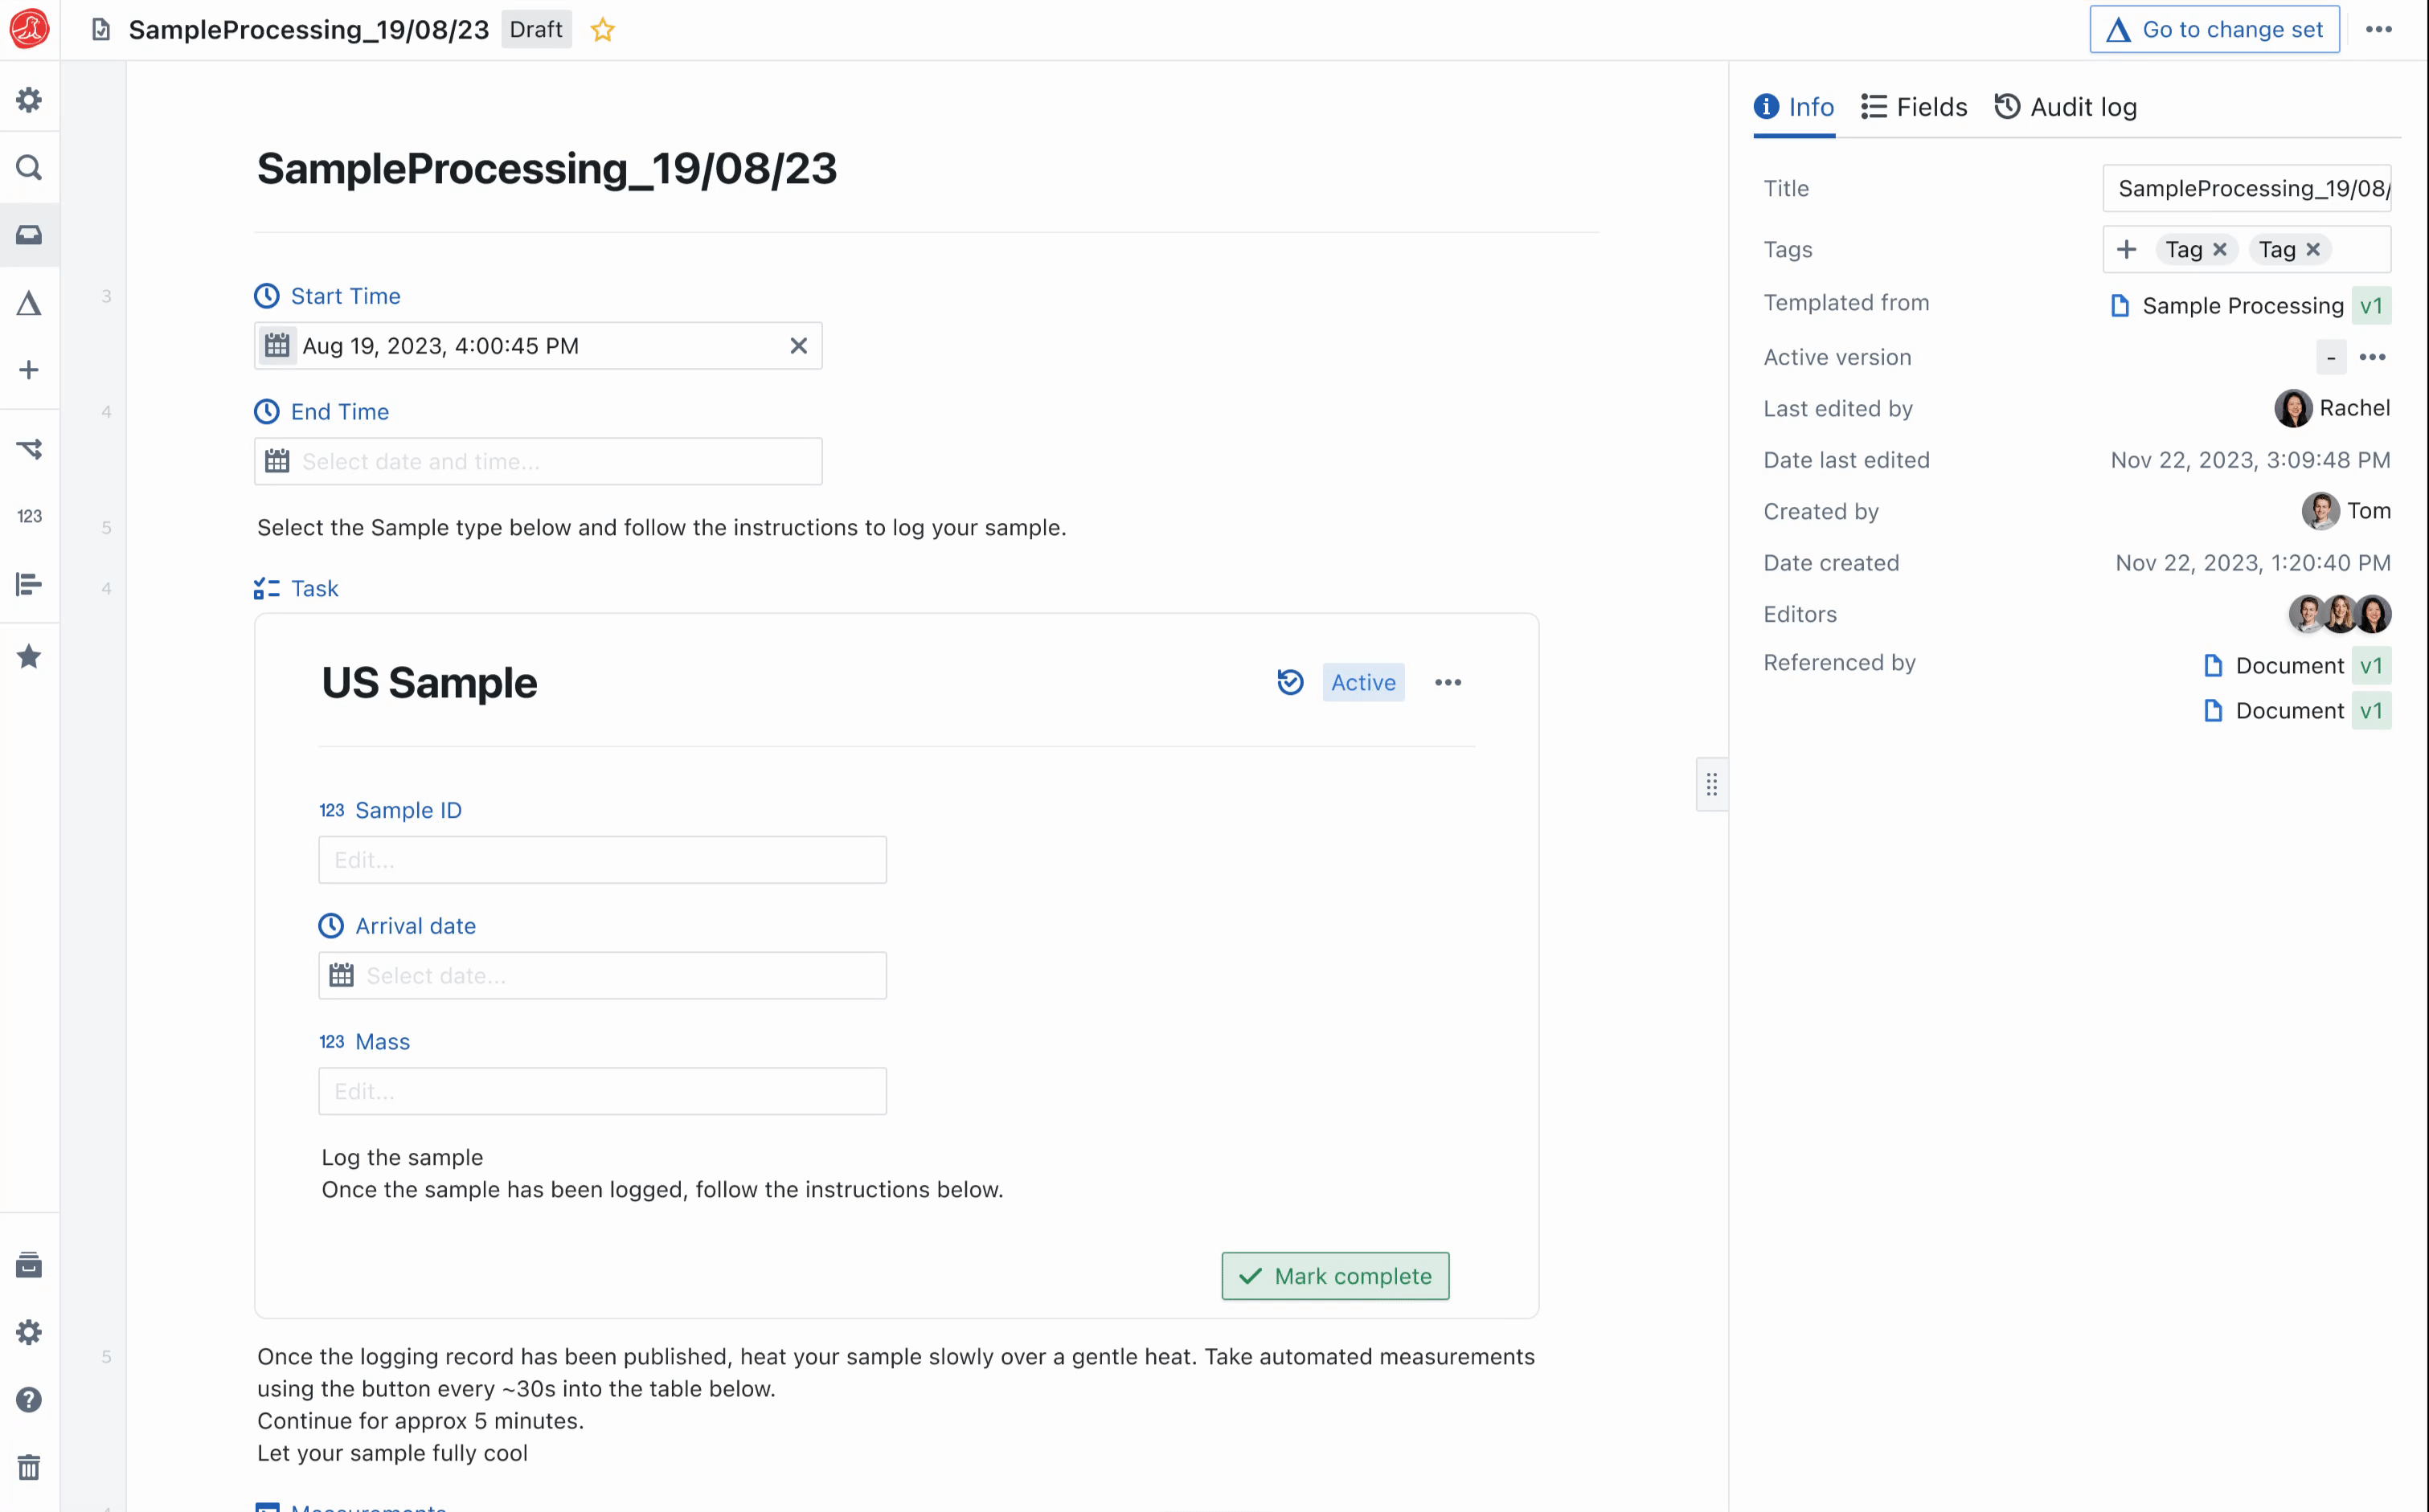
Task: Clear the Start Time date value
Action: pos(798,346)
